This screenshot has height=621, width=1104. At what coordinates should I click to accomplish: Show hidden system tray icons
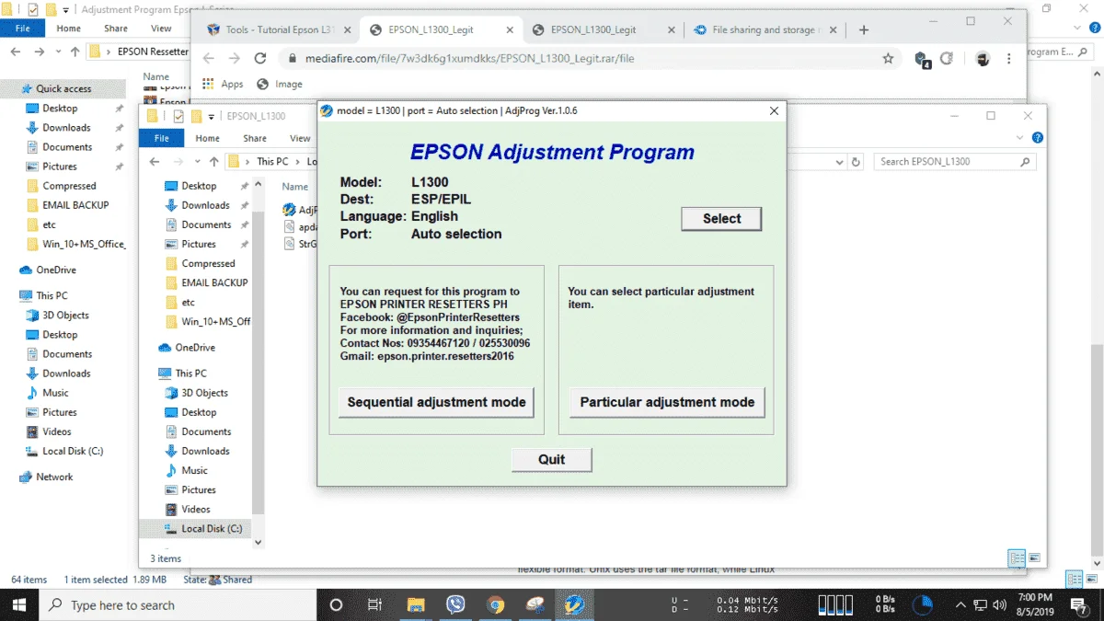tap(960, 604)
